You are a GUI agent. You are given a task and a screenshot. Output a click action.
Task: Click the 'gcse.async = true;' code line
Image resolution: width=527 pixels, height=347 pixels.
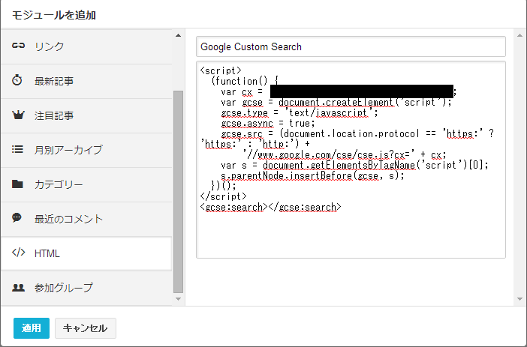(268, 124)
